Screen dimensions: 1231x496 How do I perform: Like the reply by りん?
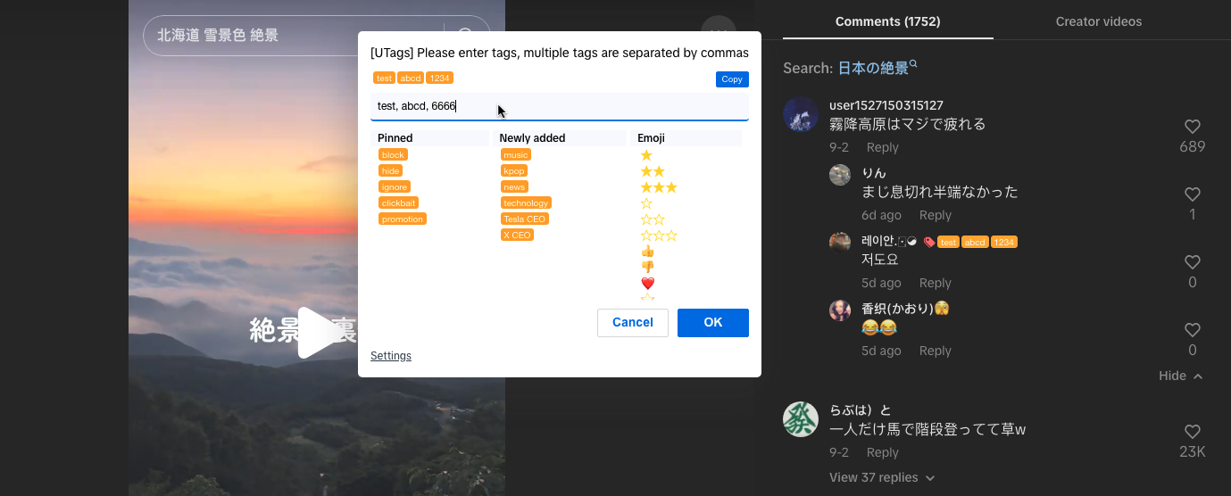[1192, 194]
